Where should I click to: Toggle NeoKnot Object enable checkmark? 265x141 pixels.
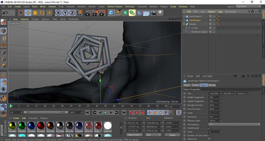pos(215,32)
